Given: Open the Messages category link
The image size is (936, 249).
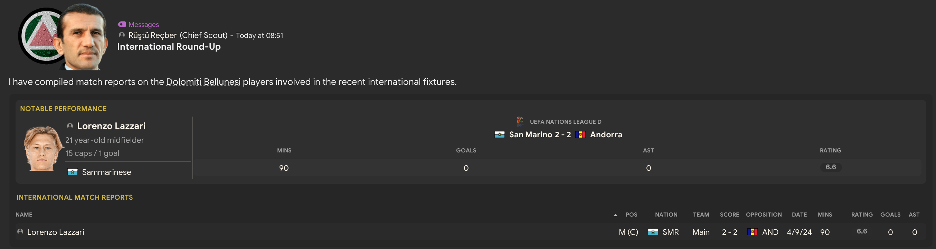Looking at the screenshot, I should 143,24.
